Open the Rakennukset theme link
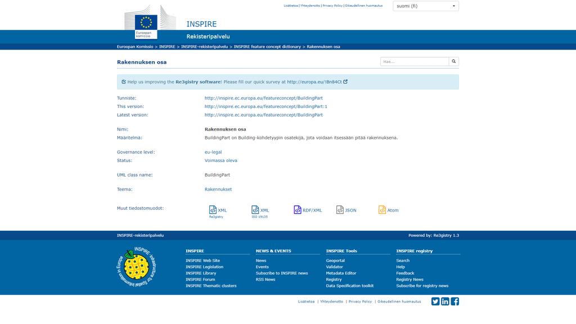The height and width of the screenshot is (324, 576). point(218,190)
